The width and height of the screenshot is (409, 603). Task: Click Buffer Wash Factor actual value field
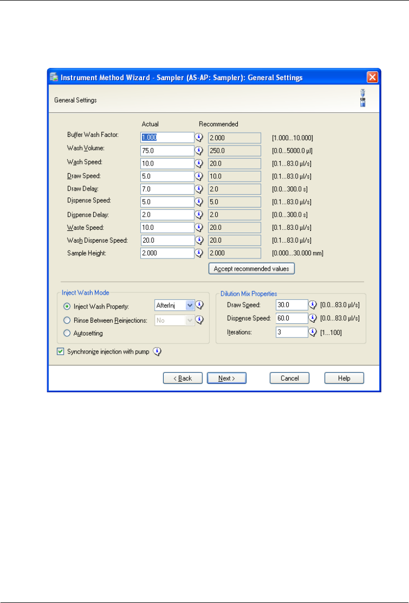click(167, 137)
